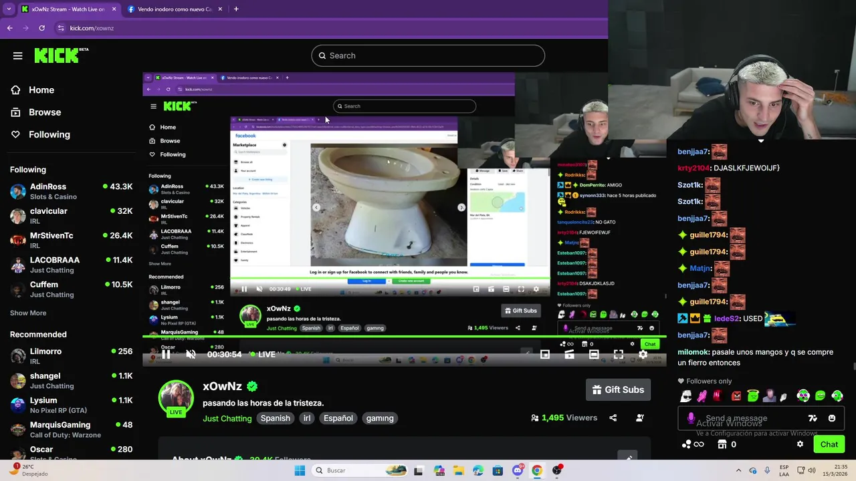Select the Español tag

338,418
